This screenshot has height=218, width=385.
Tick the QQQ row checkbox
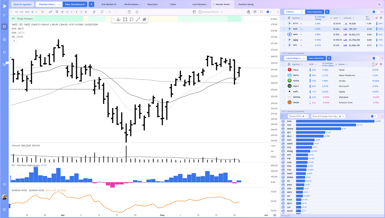pyautogui.click(x=284, y=40)
